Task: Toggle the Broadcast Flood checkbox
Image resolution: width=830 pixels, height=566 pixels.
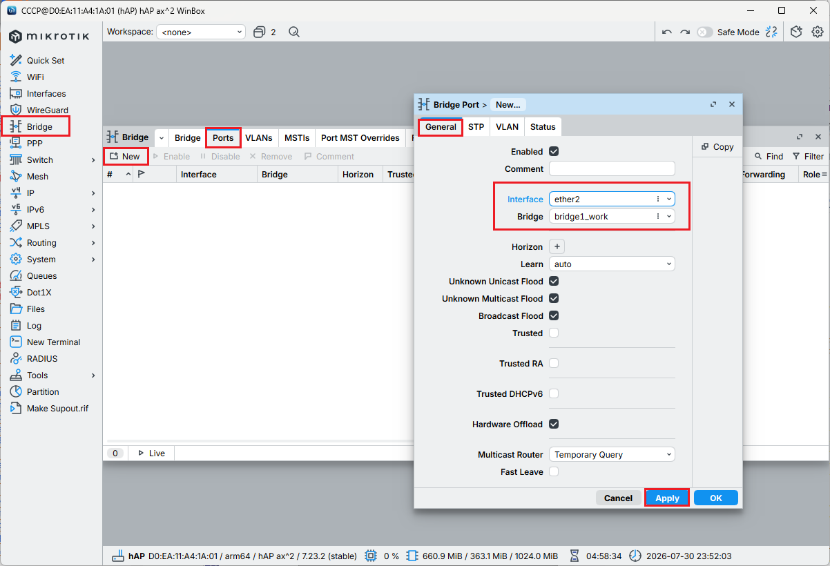Action: pyautogui.click(x=554, y=315)
